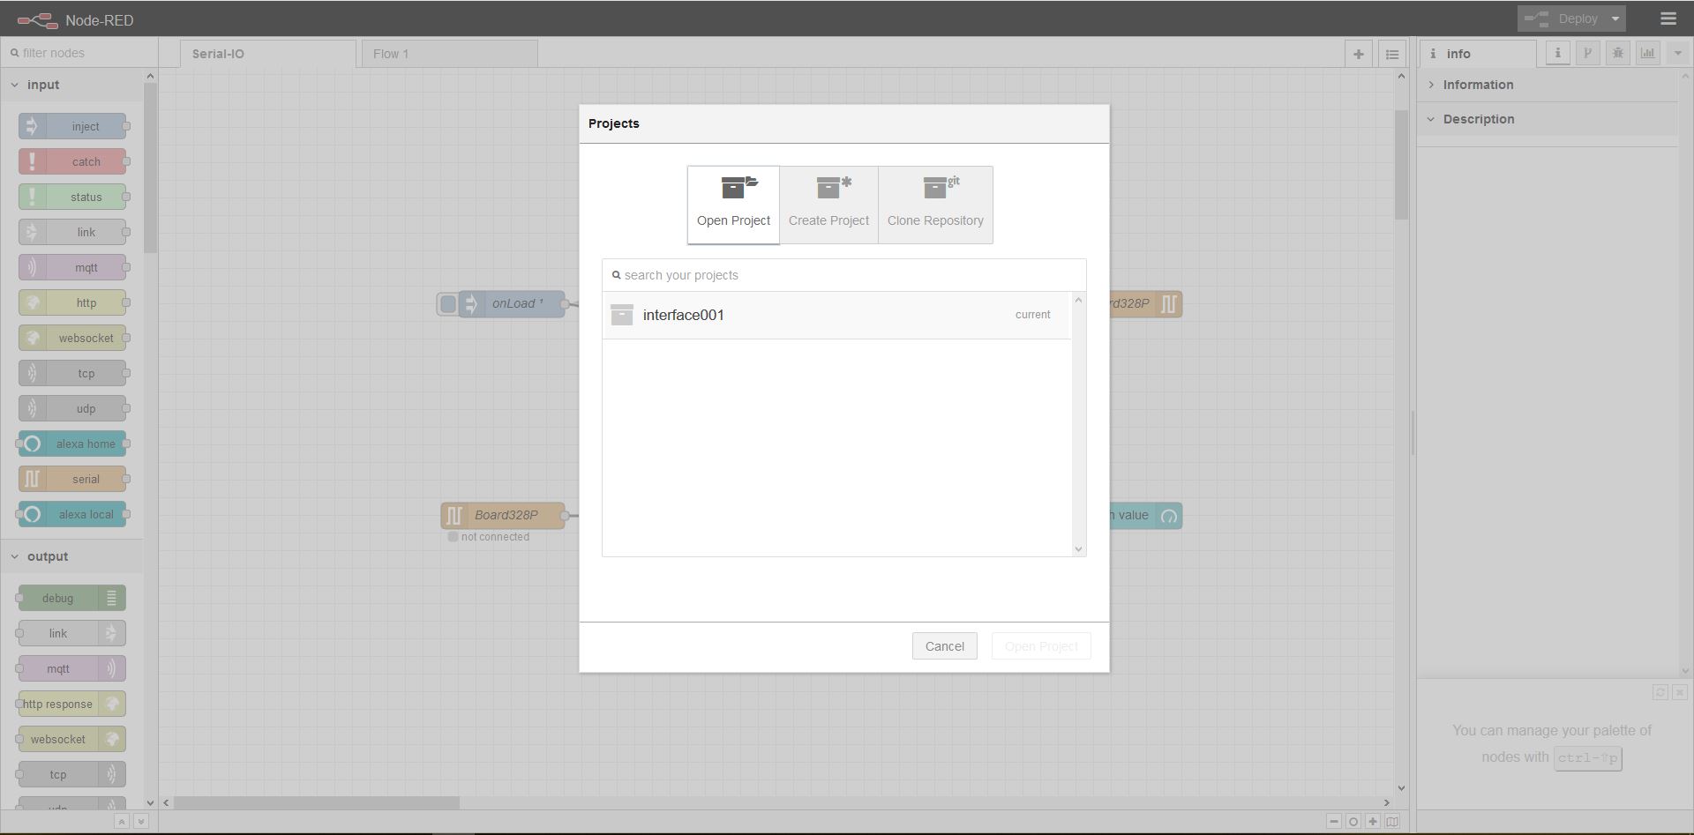Screen dimensions: 1694x835
Task: Open the project history sidebar button
Action: click(1587, 53)
